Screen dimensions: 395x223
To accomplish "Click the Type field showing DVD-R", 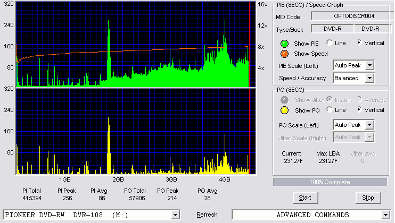I will (x=333, y=29).
